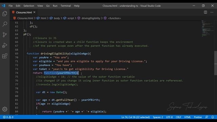
Task: Click the cF(); call on line 62
Action: tap(34, 26)
